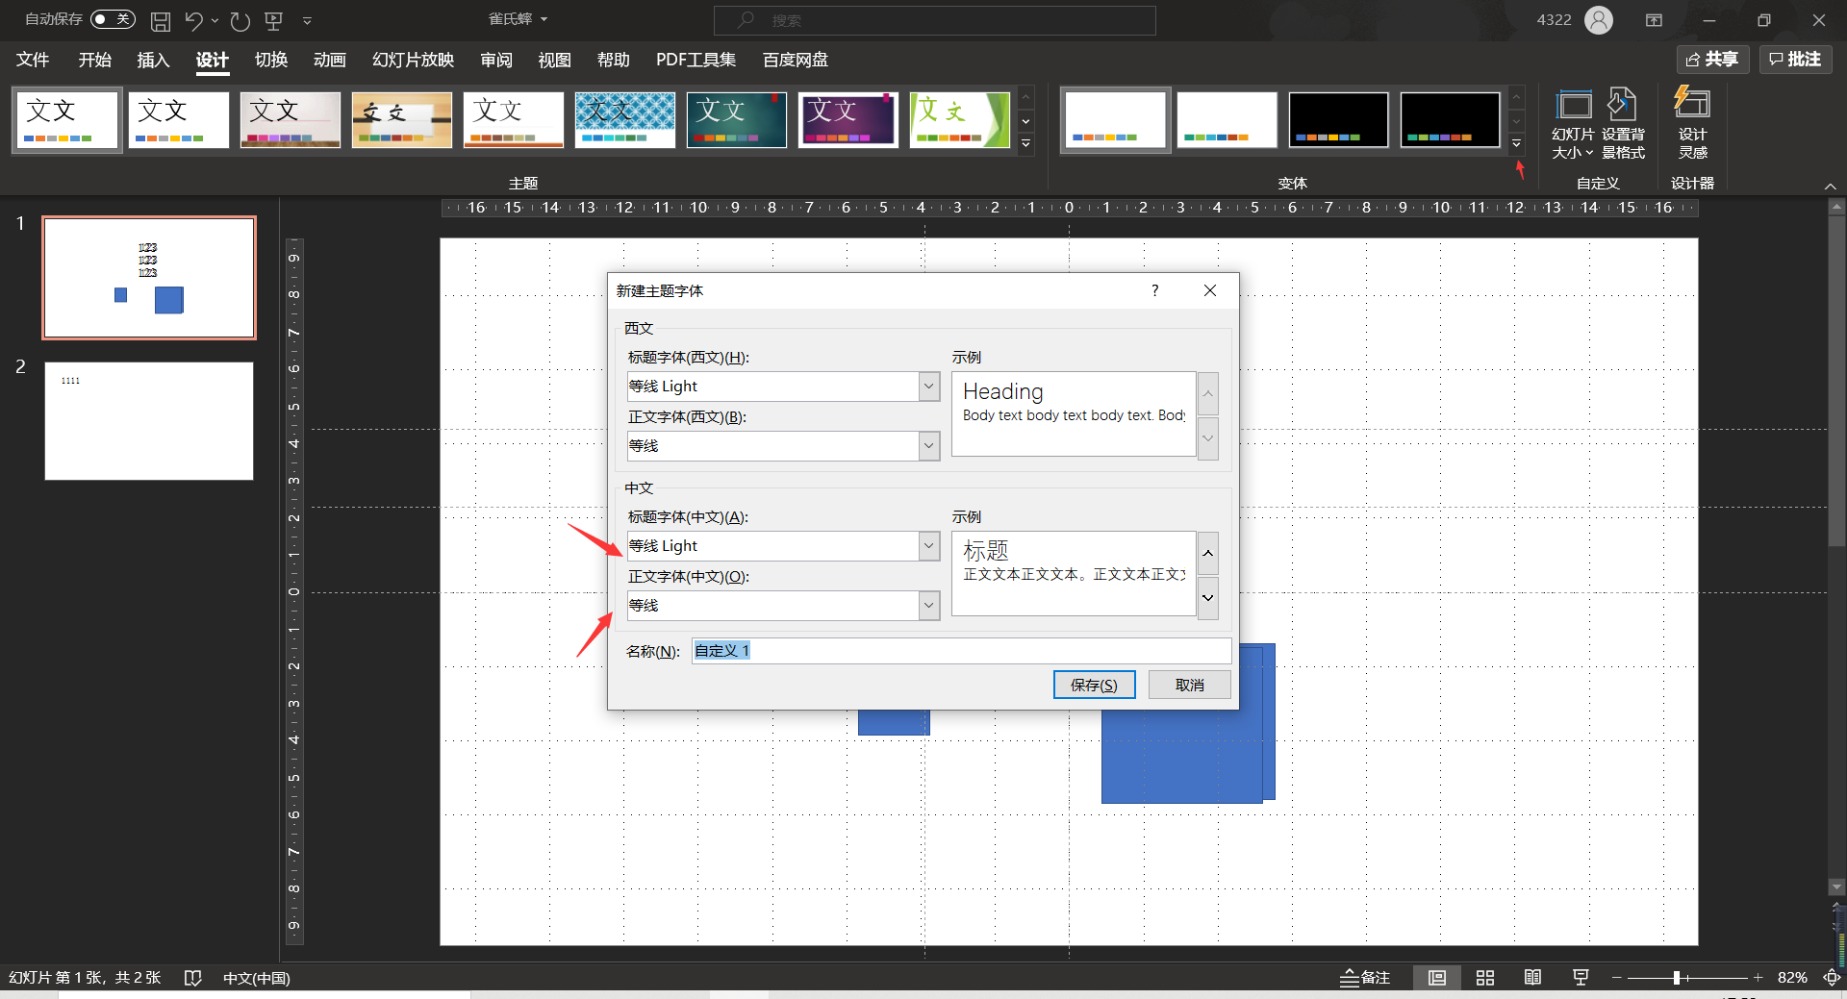The height and width of the screenshot is (999, 1847).
Task: Click the user account avatar icon
Action: coord(1598,19)
